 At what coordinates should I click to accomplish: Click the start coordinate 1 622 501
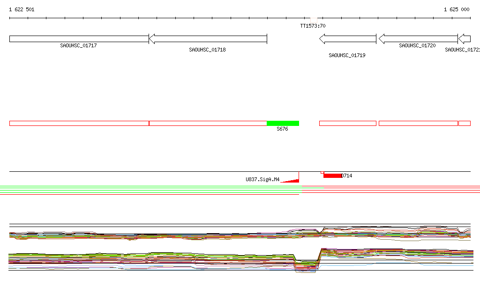(x=22, y=9)
